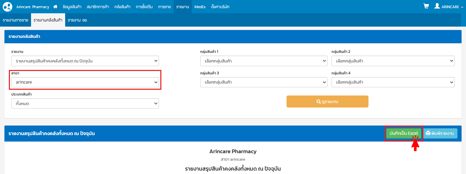Open the MedEx menu item

coord(200,7)
